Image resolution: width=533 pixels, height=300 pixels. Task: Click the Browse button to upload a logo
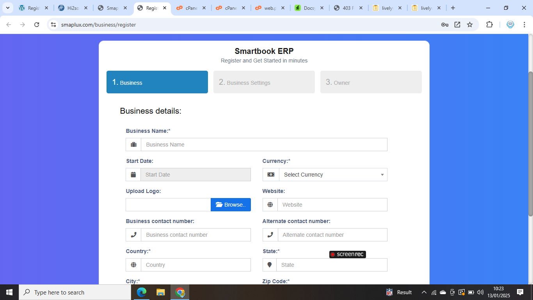pos(231,205)
